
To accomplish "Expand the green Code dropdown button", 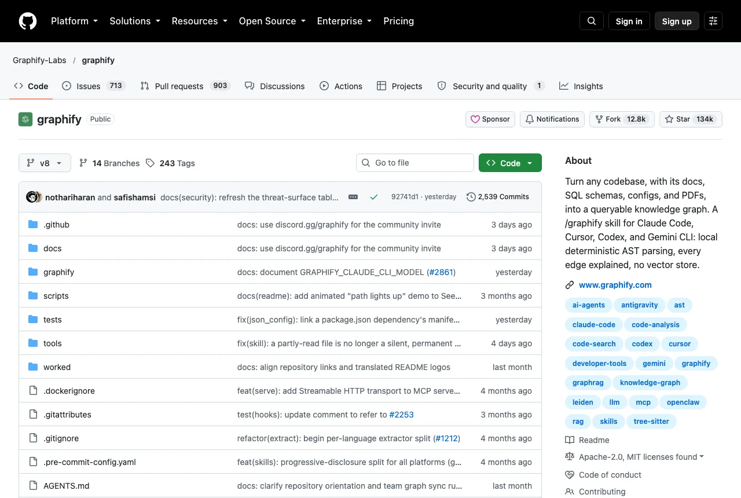I will (510, 163).
